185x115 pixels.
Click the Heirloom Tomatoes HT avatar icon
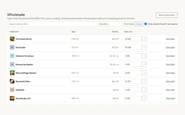tap(12, 56)
